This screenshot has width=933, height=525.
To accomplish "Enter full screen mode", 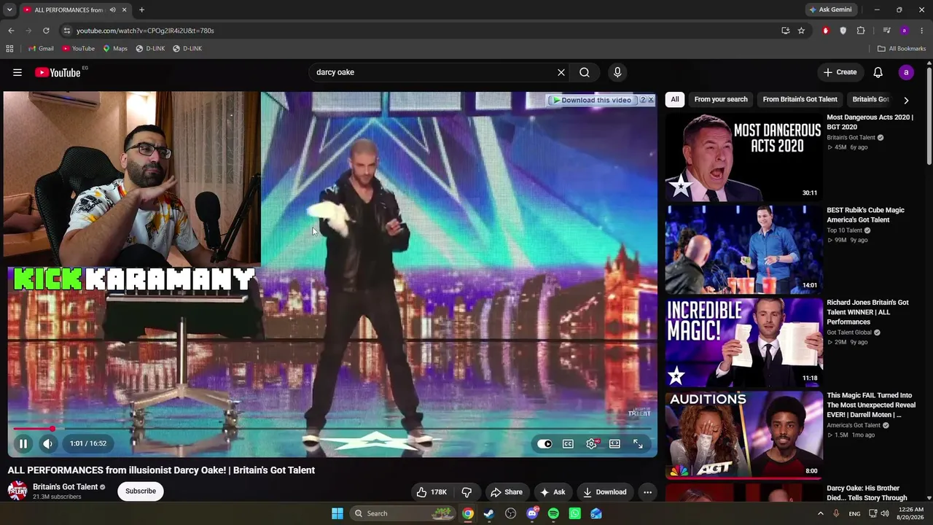I will pos(638,443).
